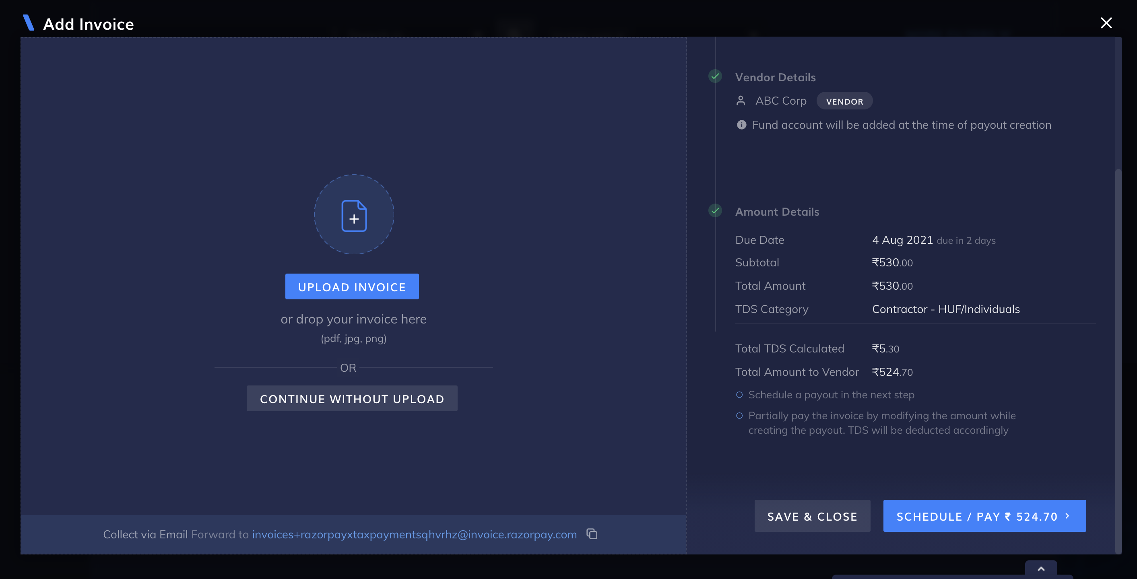
Task: Click the 'Schedule a payout in the next step' note
Action: coord(831,395)
